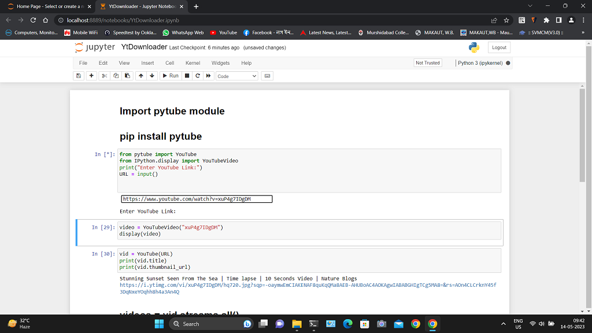The image size is (592, 333).
Task: Open the View menu
Action: tap(124, 63)
